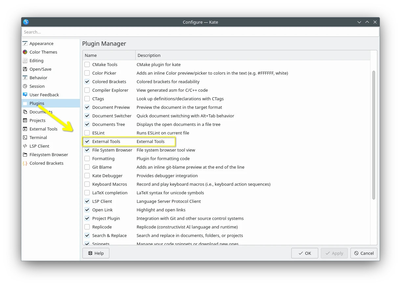The image size is (401, 286).
Task: Enable the Git Blame plugin checkbox
Action: pyautogui.click(x=87, y=167)
